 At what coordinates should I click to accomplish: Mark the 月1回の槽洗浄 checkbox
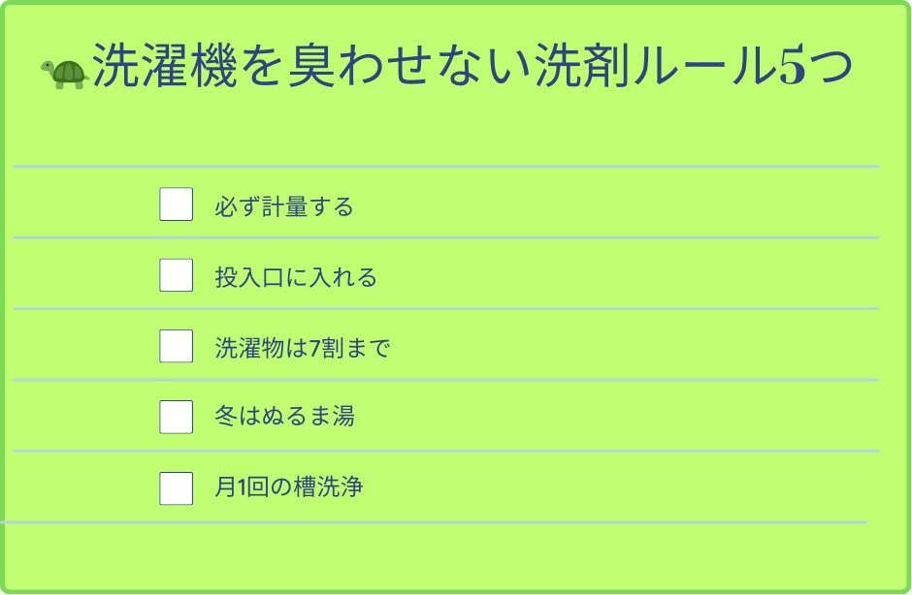tap(176, 487)
